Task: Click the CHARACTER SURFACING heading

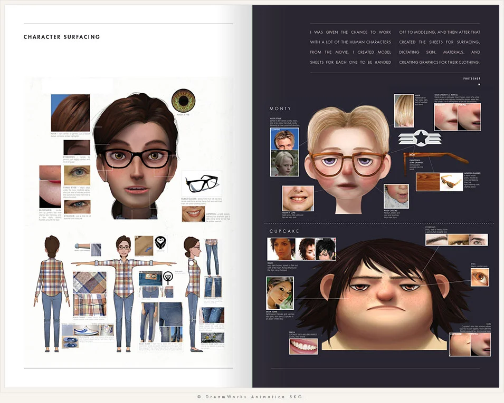Action: [x=62, y=37]
